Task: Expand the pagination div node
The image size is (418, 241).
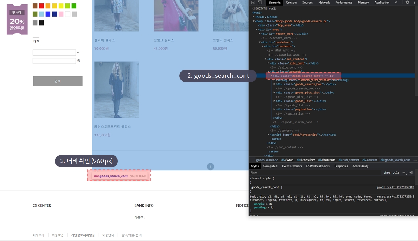Action: (275, 109)
